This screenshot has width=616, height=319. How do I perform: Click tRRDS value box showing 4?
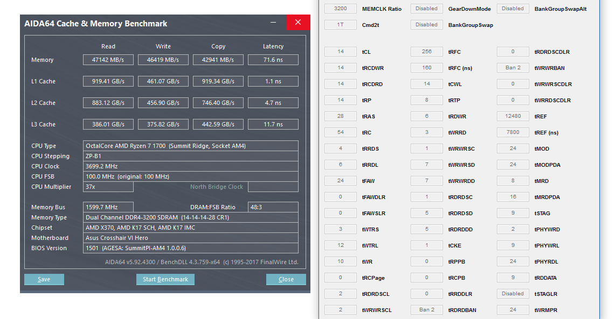click(x=341, y=148)
